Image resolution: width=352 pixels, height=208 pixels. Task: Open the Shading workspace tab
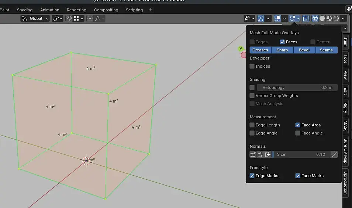[25, 10]
